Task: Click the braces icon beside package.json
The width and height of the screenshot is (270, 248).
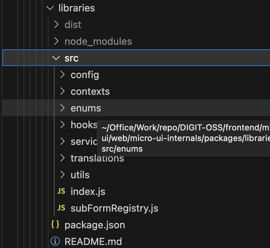Action: [55, 225]
